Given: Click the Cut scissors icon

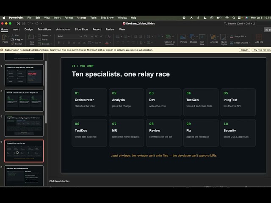Looking at the screenshot, I should [12, 35].
